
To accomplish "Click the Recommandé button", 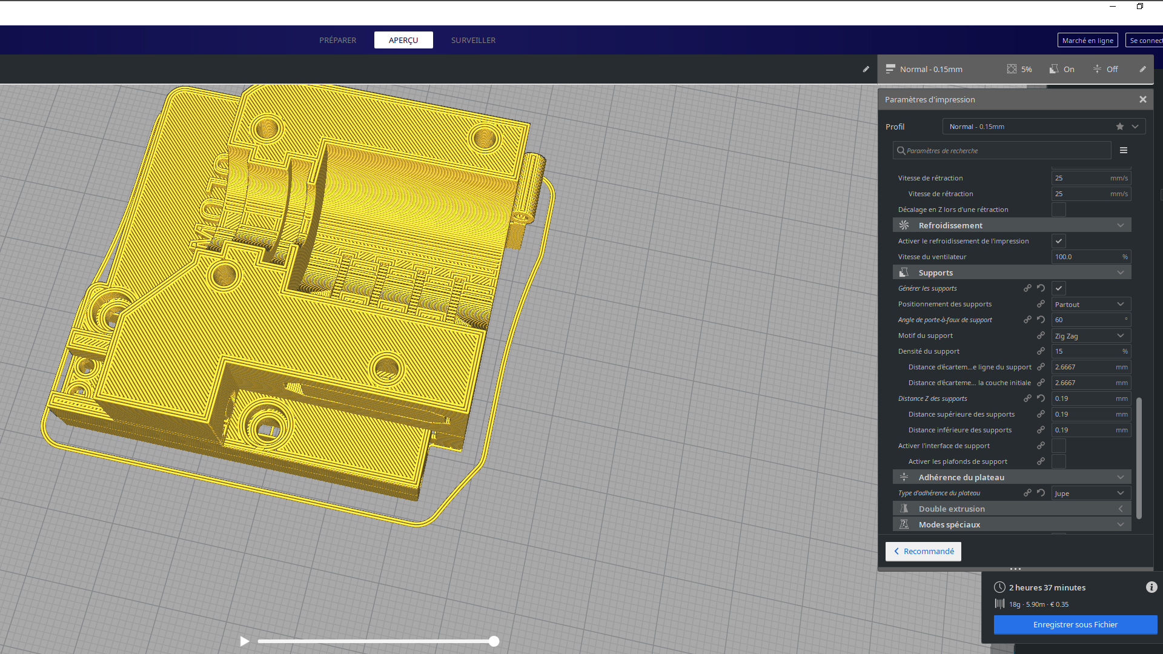I will pos(923,551).
